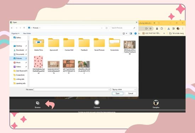Open the Samples thumbnail icon

click(x=156, y=102)
